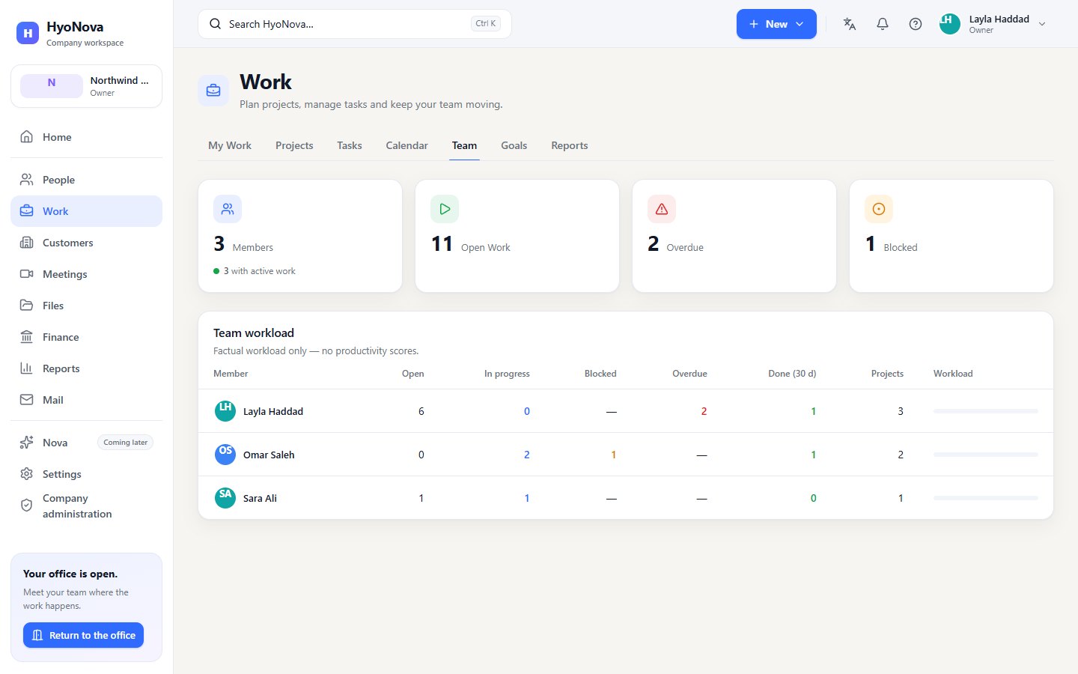Viewport: 1078px width, 674px height.
Task: Click the name Sara Ali
Action: (x=260, y=498)
